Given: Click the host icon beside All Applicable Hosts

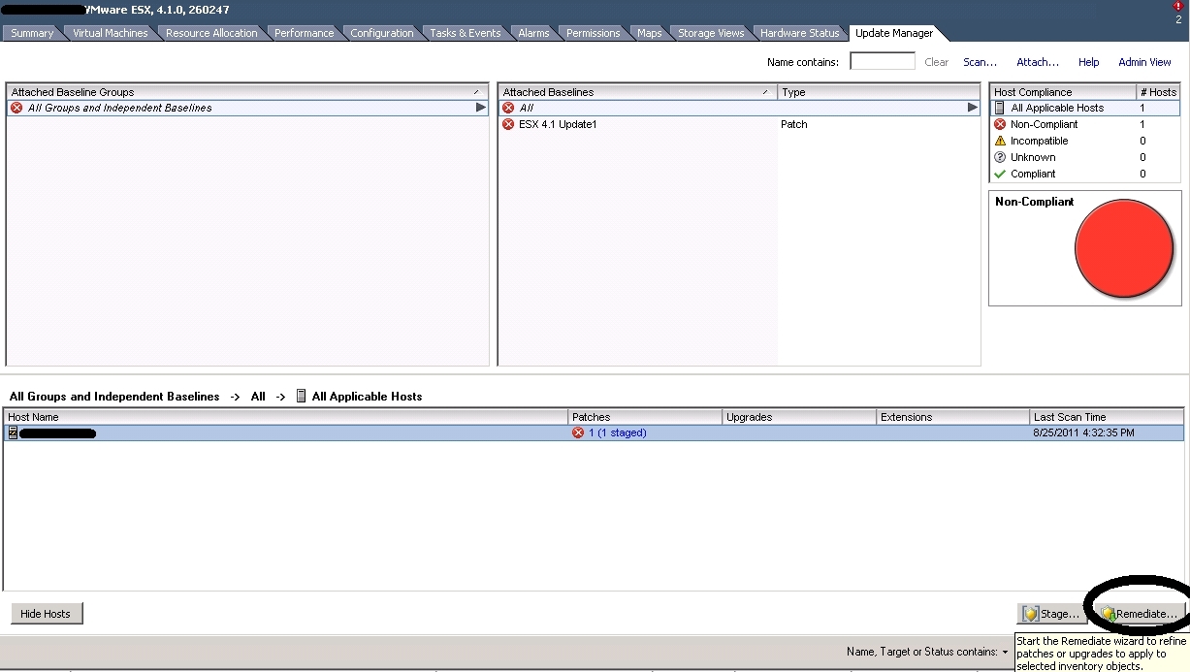Looking at the screenshot, I should coord(1000,108).
